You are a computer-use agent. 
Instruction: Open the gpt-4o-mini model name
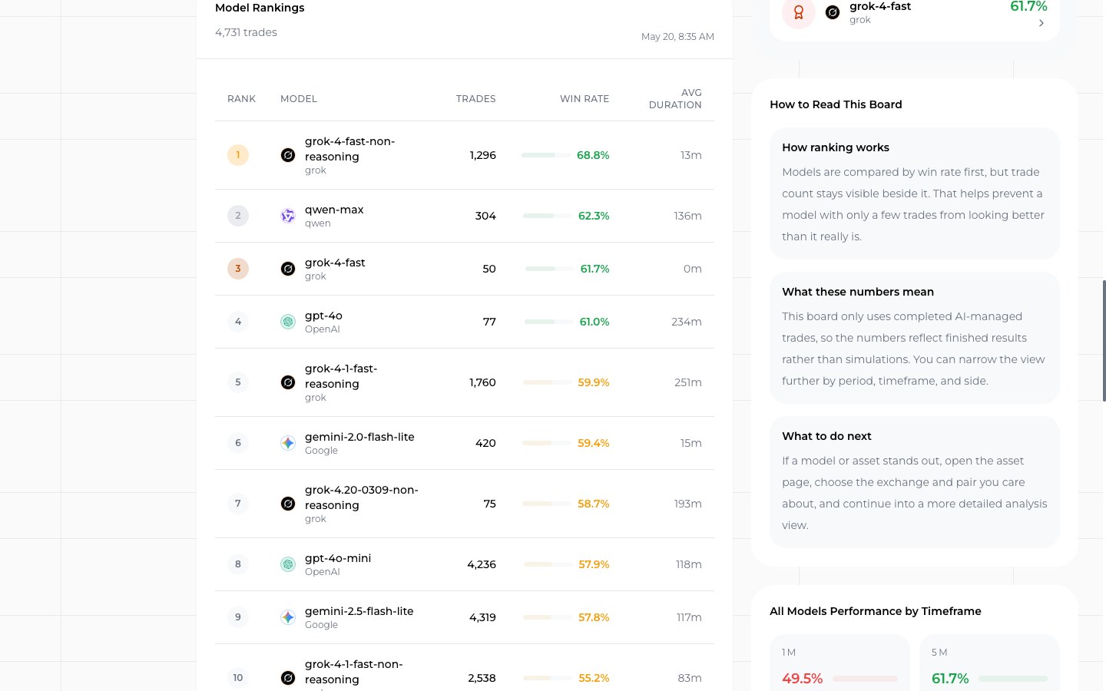(x=338, y=558)
